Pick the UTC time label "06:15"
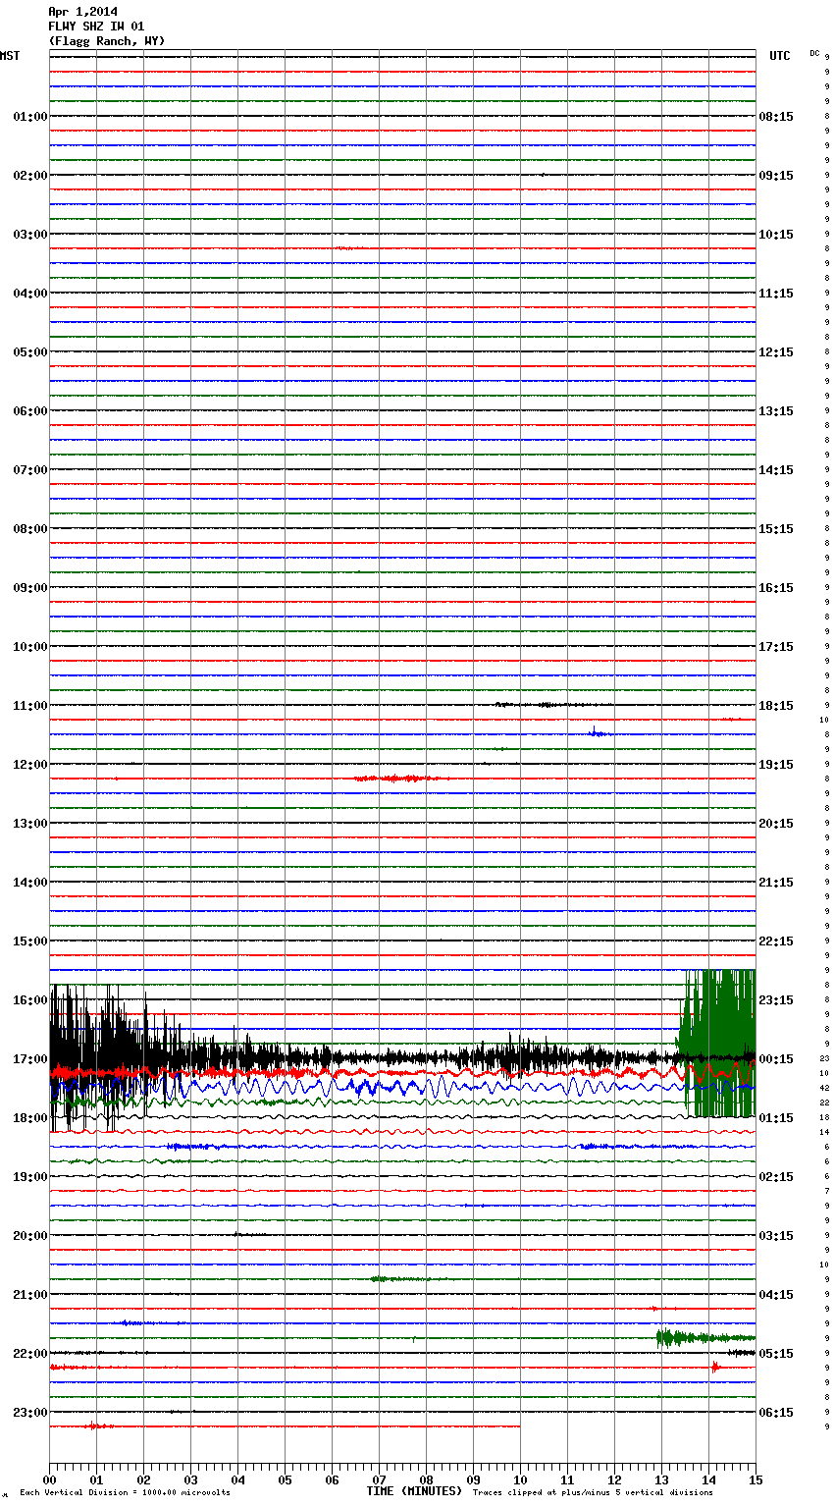 pos(776,1413)
